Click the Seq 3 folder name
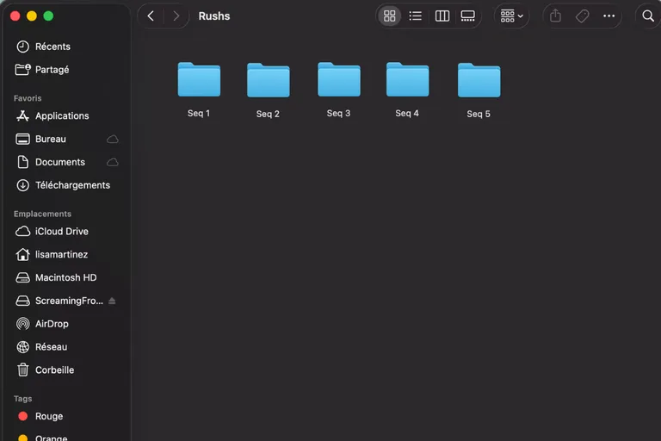 338,113
